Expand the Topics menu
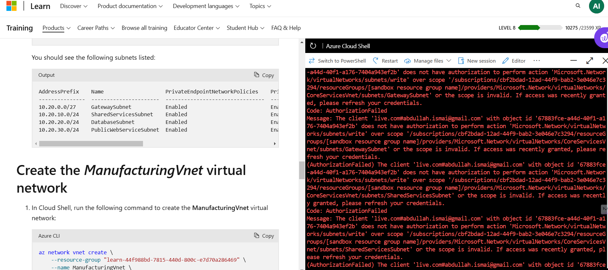This screenshot has height=270, width=608. click(260, 6)
